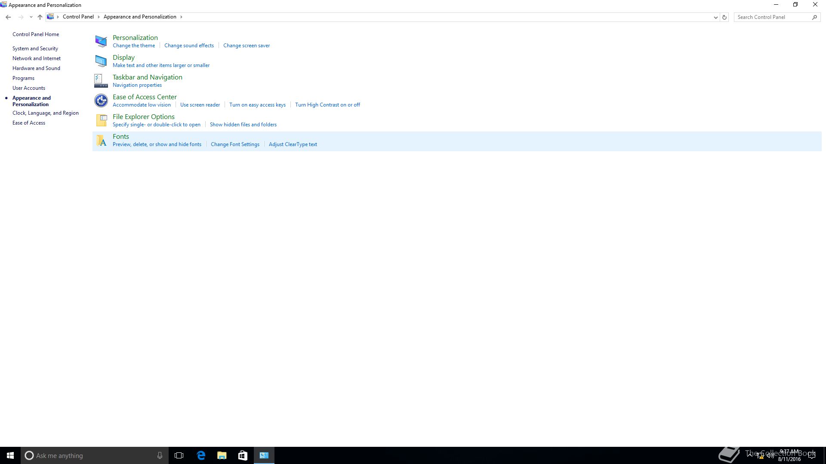This screenshot has height=464, width=826.
Task: Click Change screen saver
Action: coord(247,46)
